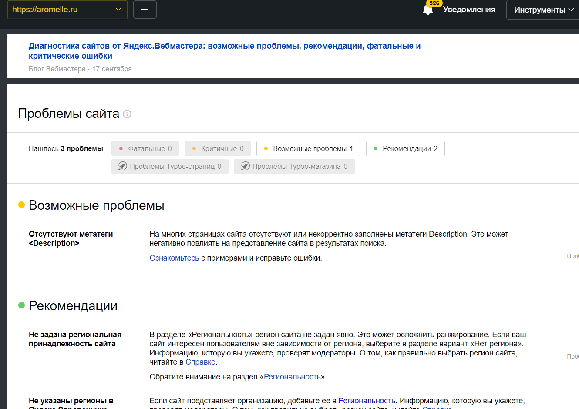Screen dimensions: 579x409
Task: Click the 526 notification count badge
Action: click(434, 3)
